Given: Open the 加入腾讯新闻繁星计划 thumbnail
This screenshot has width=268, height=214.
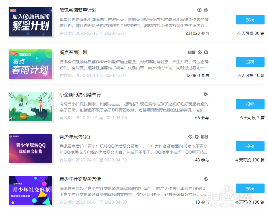Looking at the screenshot, I should tap(30, 22).
